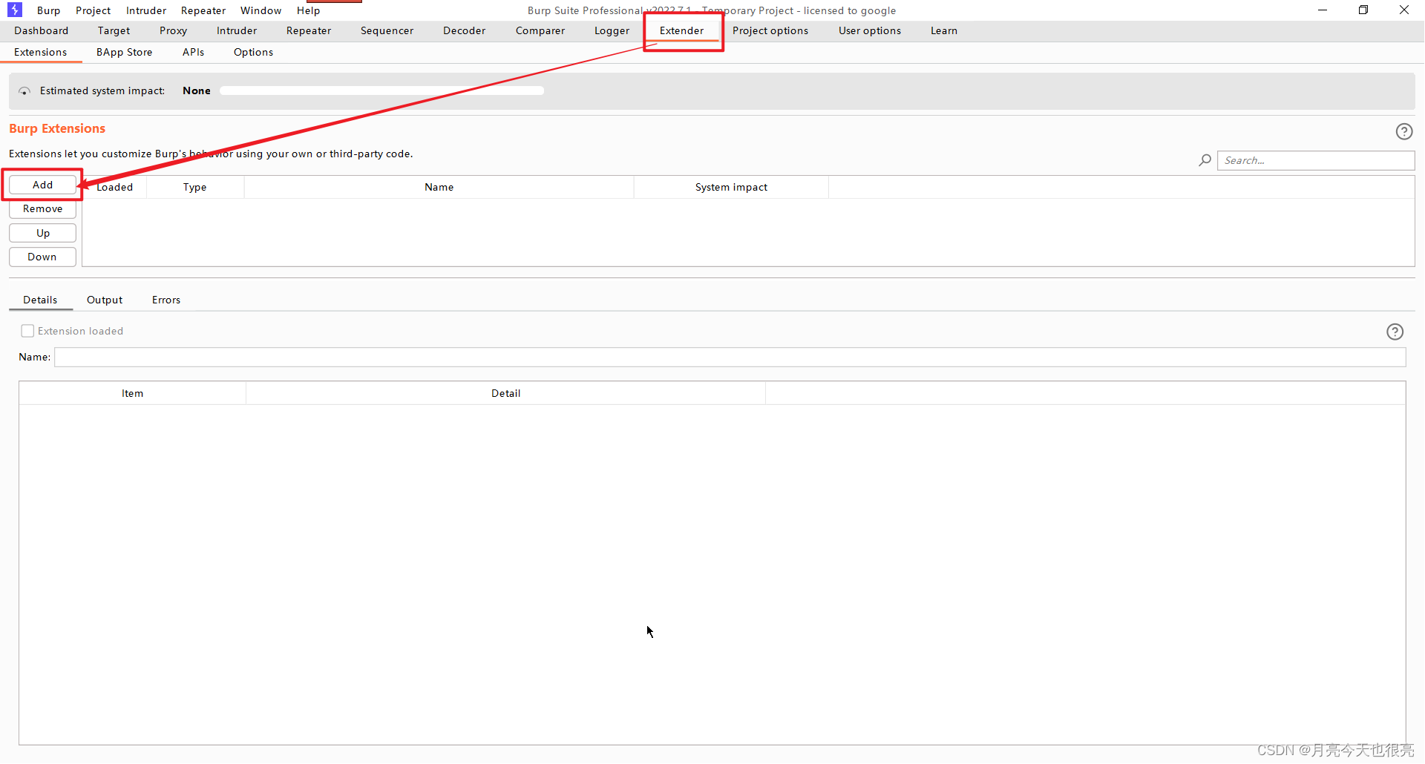Toggle the Extension loaded checkbox
Screen dimensions: 1425x764
(27, 331)
